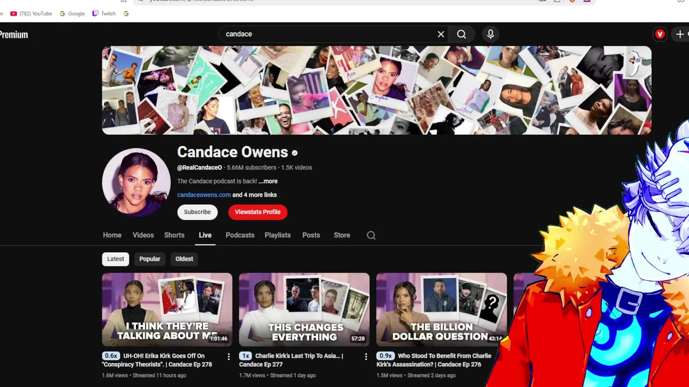Image resolution: width=689 pixels, height=387 pixels.
Task: Open channel search magnifier icon
Action: [371, 235]
